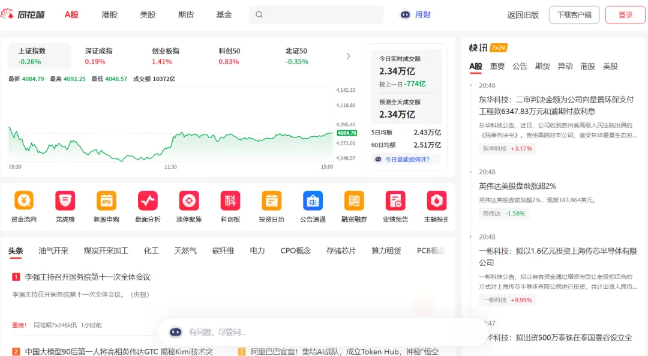Open 融资融券 icon
The width and height of the screenshot is (648, 356).
tap(354, 201)
